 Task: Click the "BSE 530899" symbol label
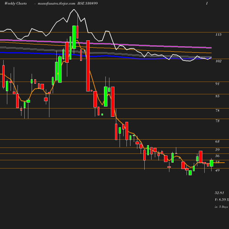(87, 3)
